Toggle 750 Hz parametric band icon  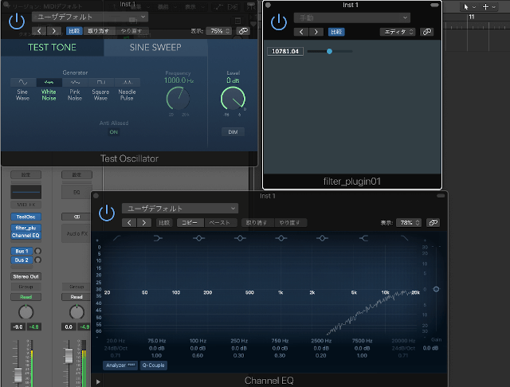(x=281, y=239)
